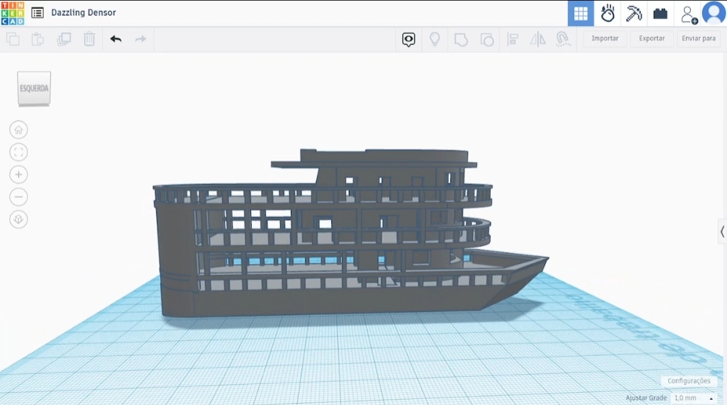Click the Cruise magnet icon

pos(563,40)
